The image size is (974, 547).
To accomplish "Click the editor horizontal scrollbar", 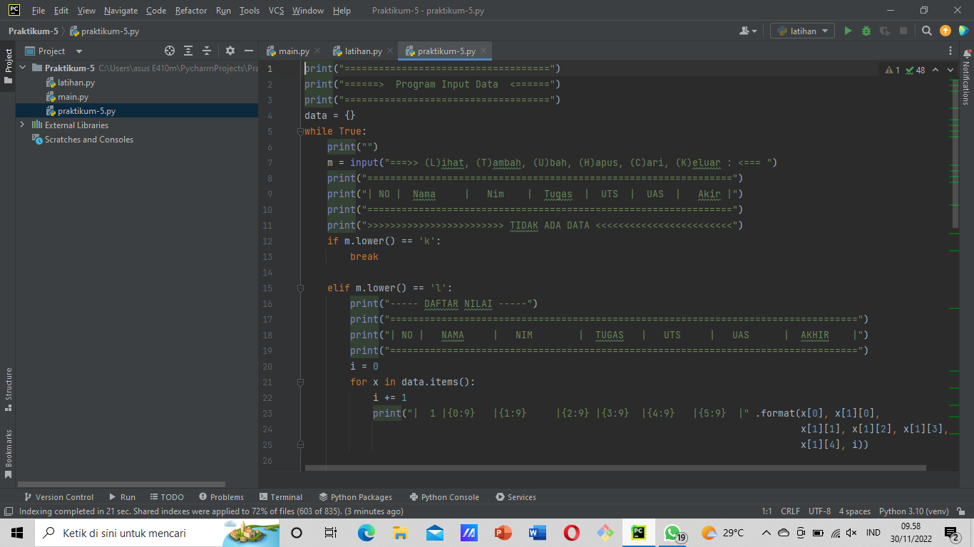I will pos(615,468).
